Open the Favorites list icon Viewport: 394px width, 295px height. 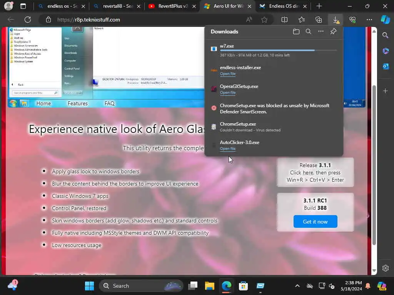tap(302, 20)
